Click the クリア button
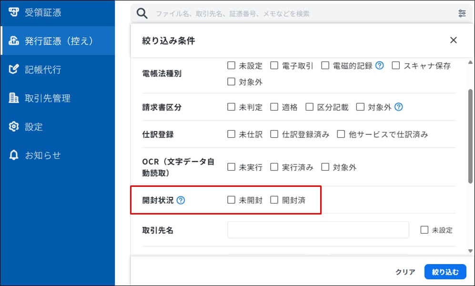This screenshot has height=286, width=475. click(x=405, y=272)
